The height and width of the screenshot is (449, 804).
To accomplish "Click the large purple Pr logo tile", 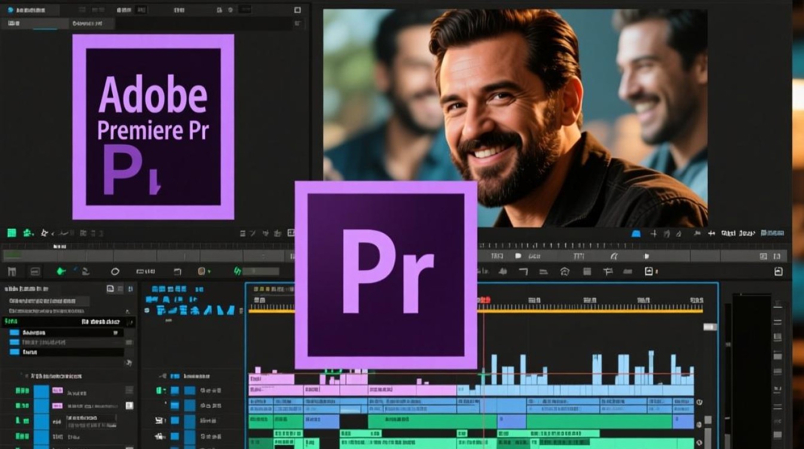I will (386, 275).
